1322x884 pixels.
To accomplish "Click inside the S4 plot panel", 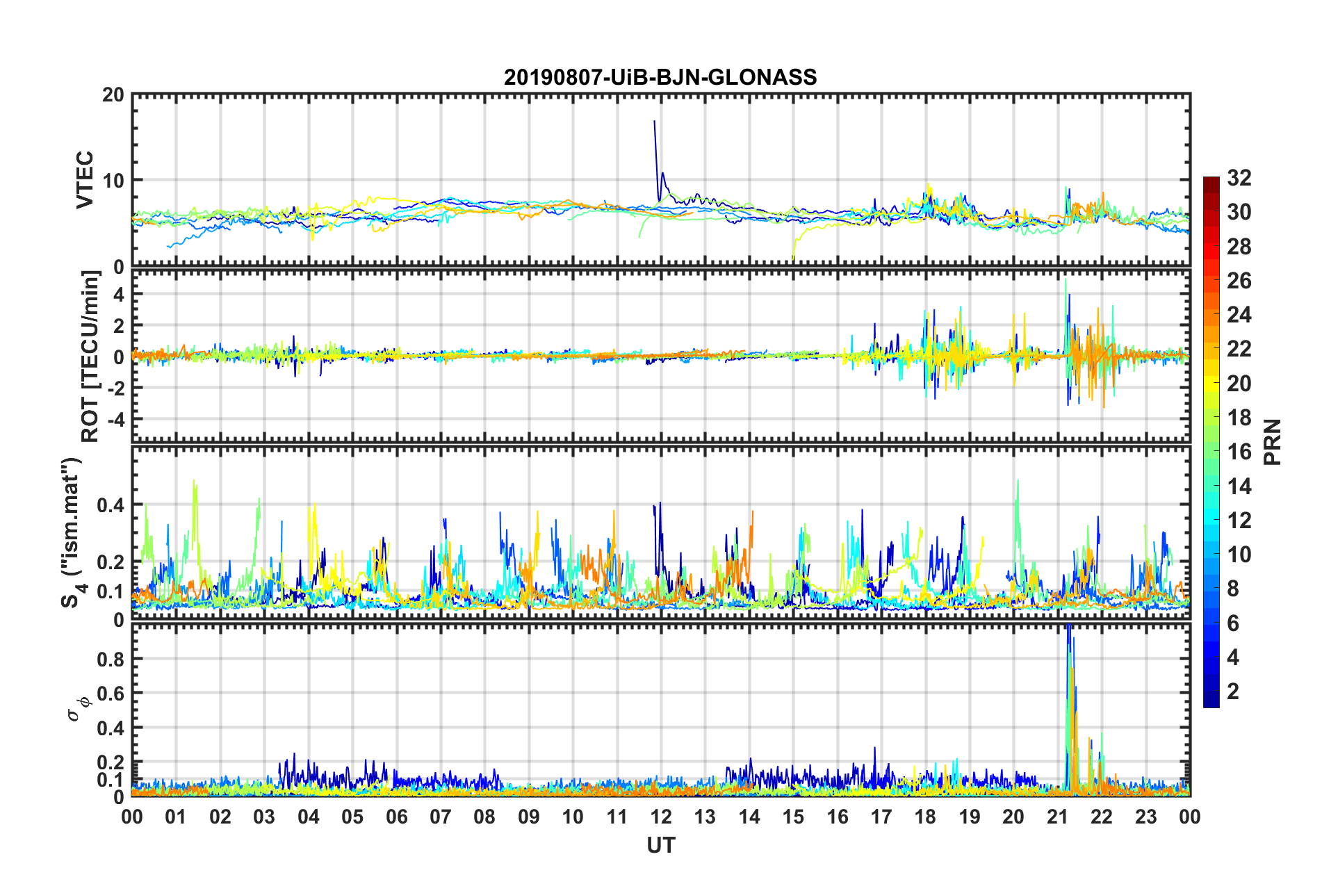I will [661, 533].
